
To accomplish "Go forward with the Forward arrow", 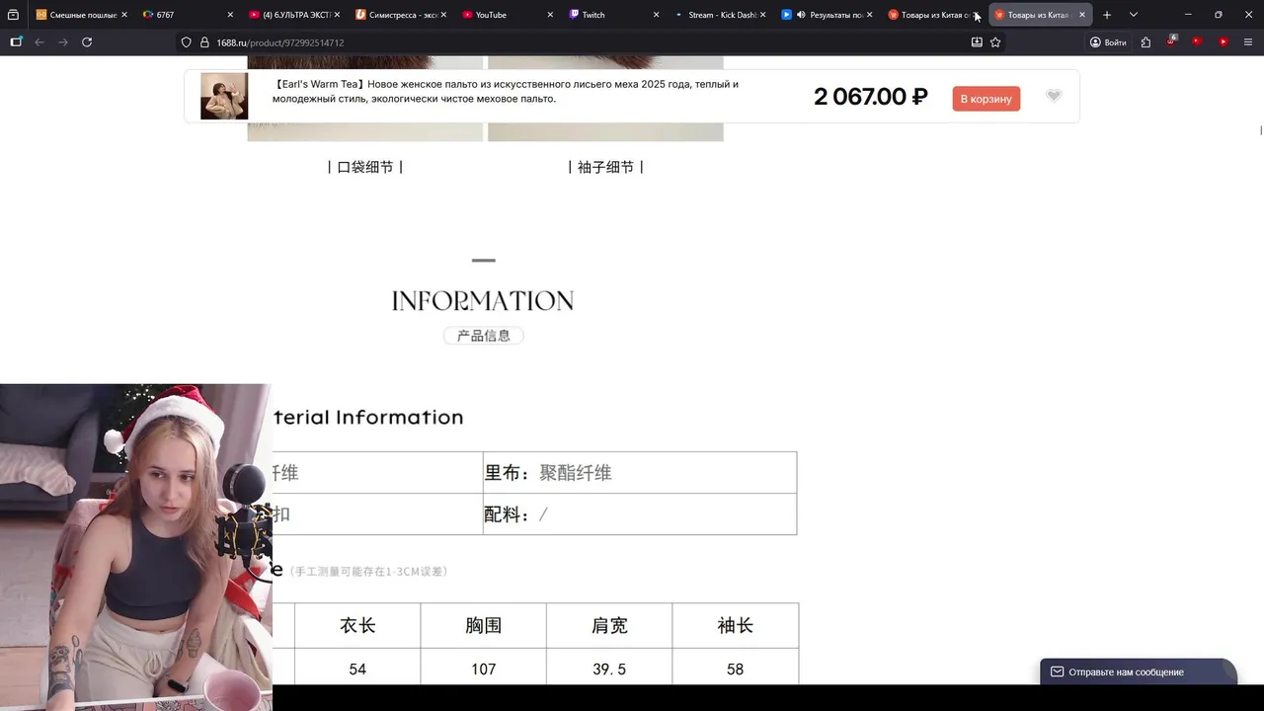I will pyautogui.click(x=63, y=42).
